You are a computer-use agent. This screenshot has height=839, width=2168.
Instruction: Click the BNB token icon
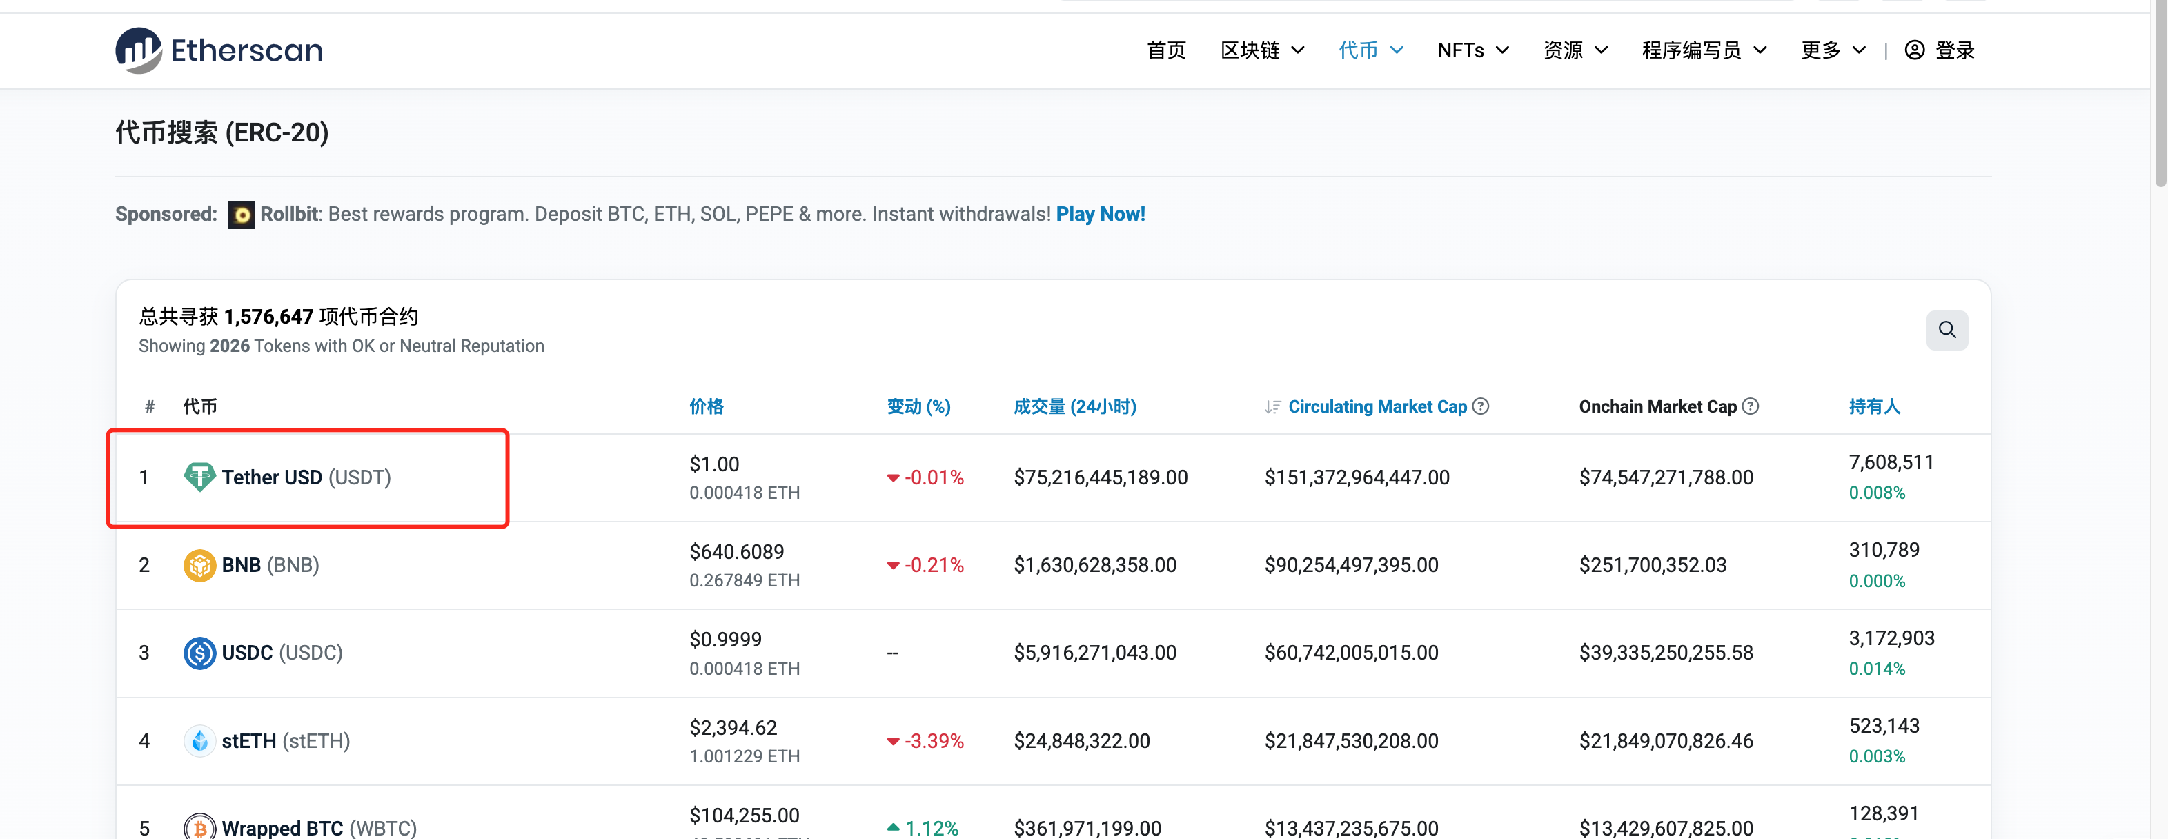pos(199,564)
